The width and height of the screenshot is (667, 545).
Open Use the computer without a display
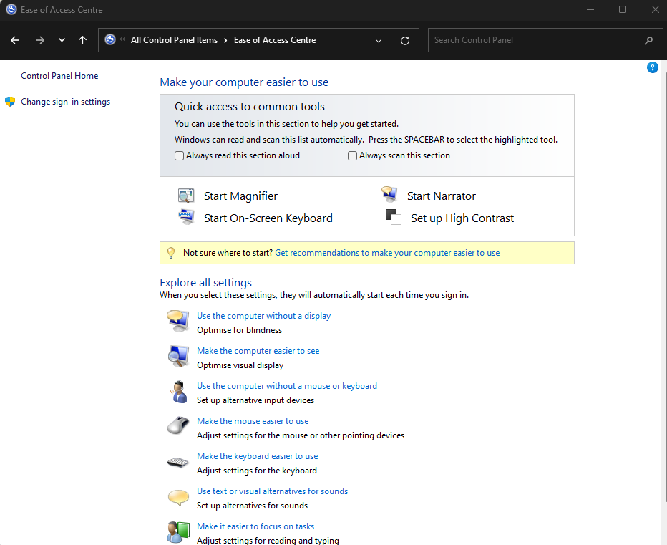tap(264, 316)
